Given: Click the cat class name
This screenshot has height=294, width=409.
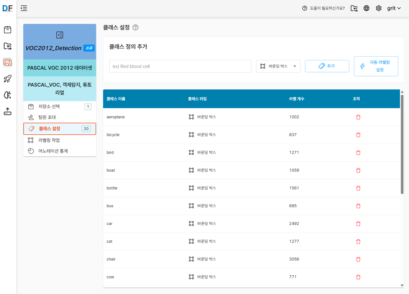Looking at the screenshot, I should [110, 242].
